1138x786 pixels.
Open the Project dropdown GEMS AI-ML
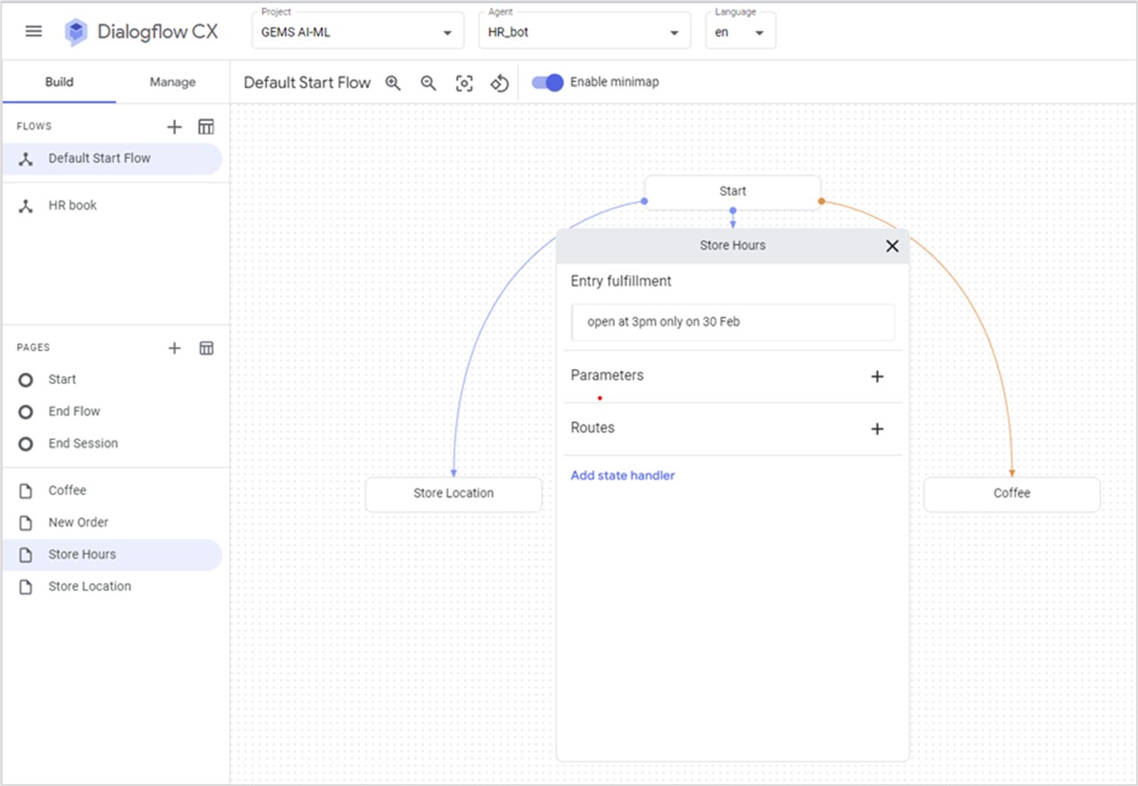(358, 33)
